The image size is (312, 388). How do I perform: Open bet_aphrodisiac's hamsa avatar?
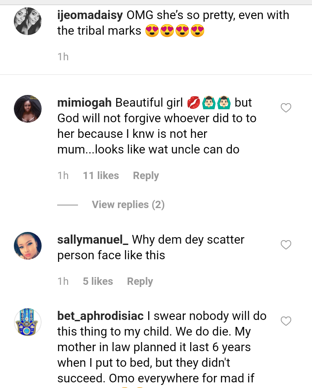click(28, 322)
